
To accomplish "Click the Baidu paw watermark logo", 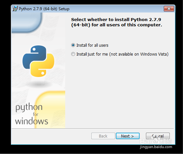I will pos(156,141).
